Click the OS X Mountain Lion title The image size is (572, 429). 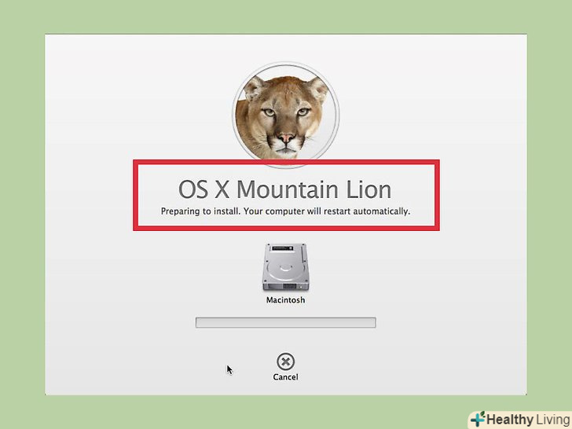click(x=285, y=189)
